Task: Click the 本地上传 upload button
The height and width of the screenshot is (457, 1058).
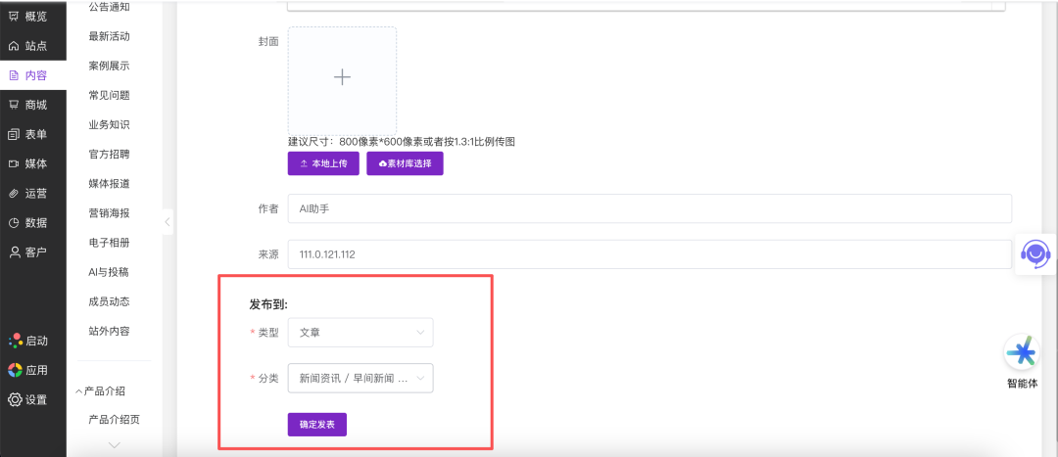Action: pos(323,163)
